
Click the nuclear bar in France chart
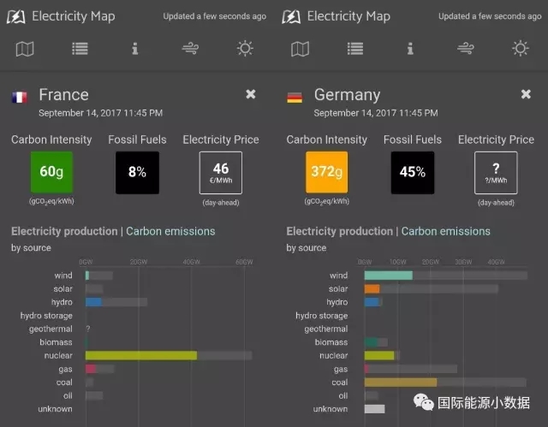tap(141, 355)
